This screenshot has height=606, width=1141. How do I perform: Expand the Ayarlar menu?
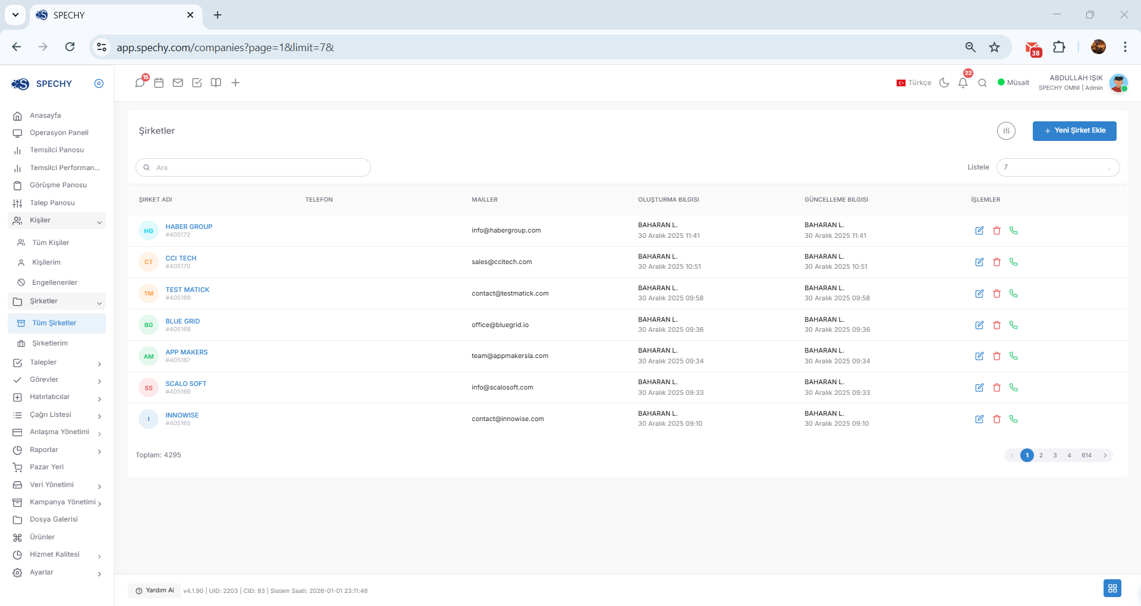57,572
